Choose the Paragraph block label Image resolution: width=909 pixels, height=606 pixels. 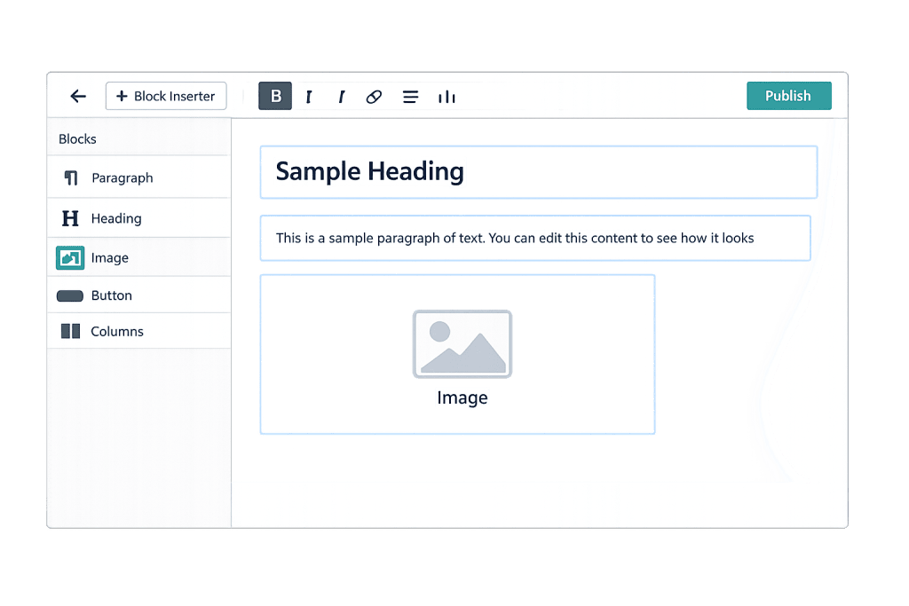pos(123,177)
